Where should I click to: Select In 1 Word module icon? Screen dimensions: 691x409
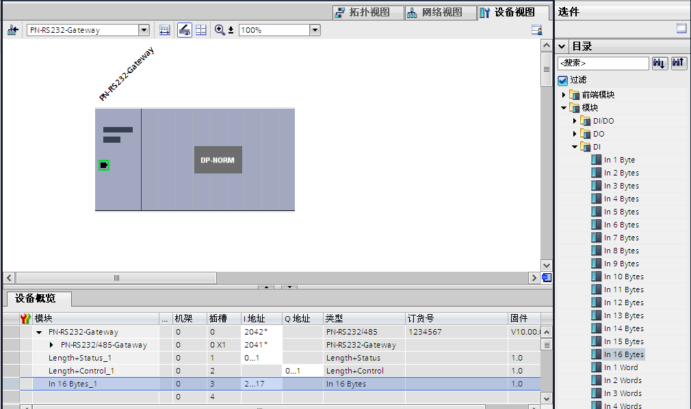click(x=597, y=367)
